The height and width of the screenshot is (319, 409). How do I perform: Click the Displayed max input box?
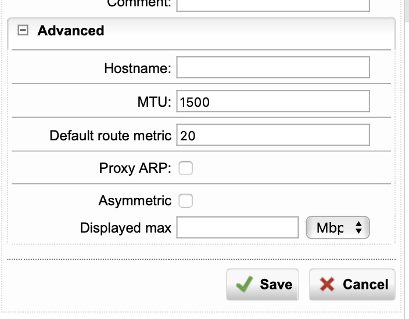238,227
